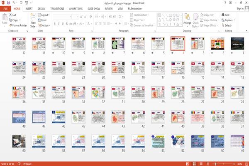Open Ribbon Display Options icon

(230, 3)
